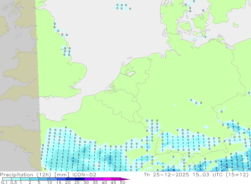This screenshot has height=184, width=251.
Task: Click the "ICON-D2" model name label
Action: click(84, 174)
